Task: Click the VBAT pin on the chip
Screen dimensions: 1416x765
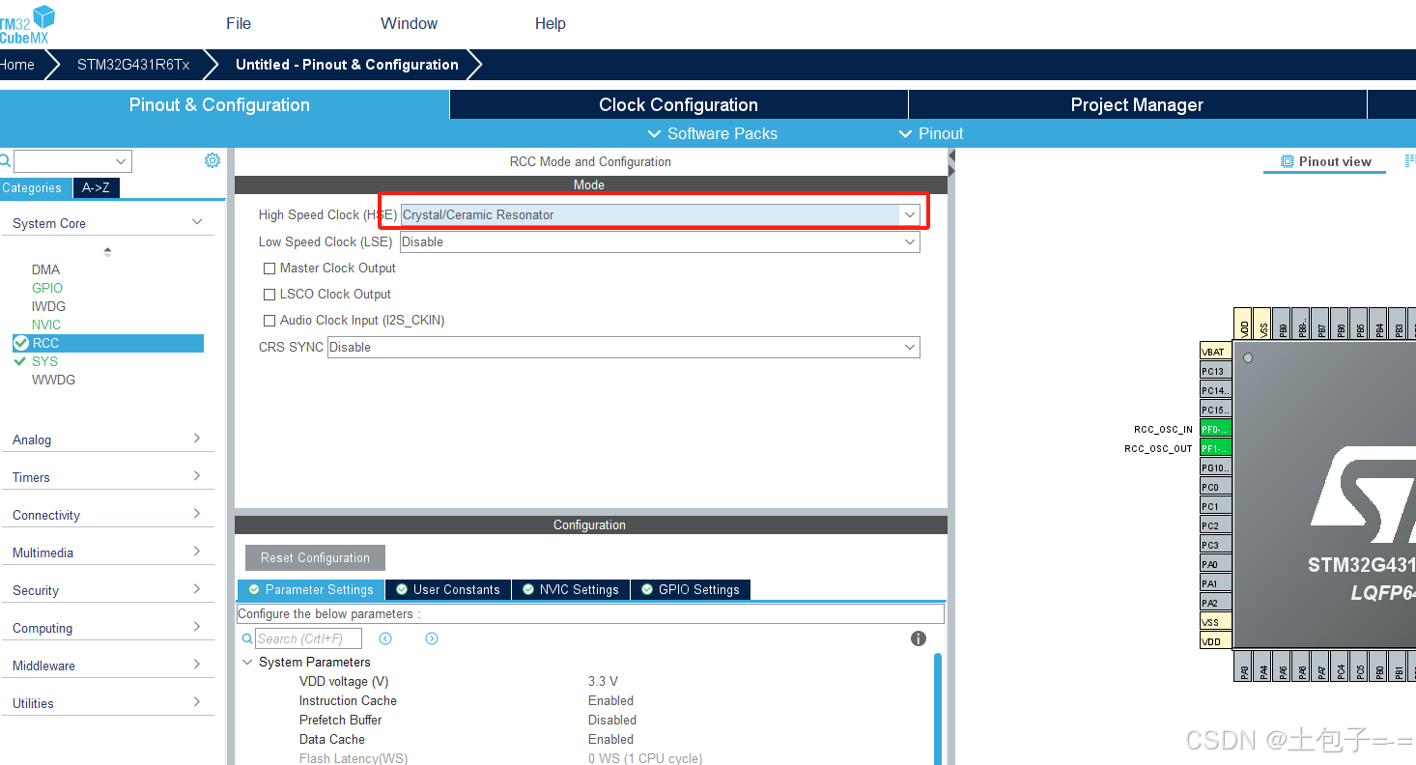Action: [1215, 352]
